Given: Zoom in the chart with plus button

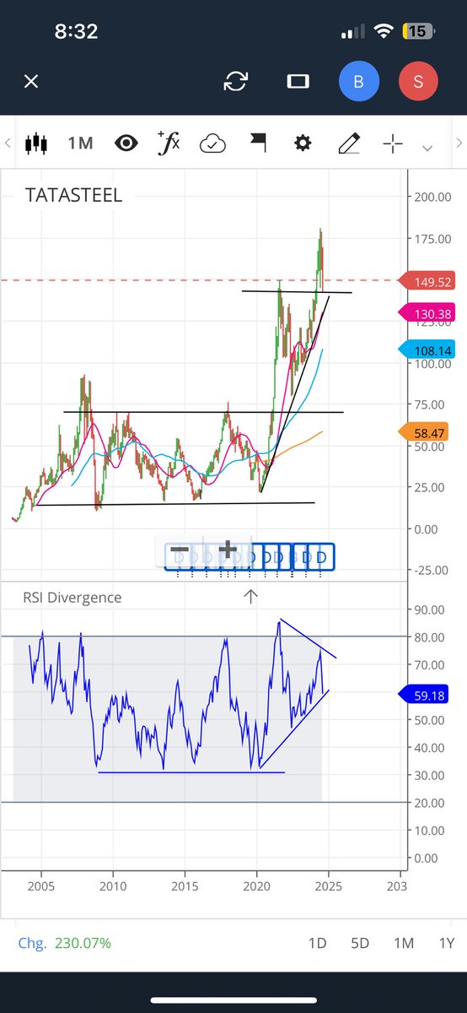Looking at the screenshot, I should 227,550.
